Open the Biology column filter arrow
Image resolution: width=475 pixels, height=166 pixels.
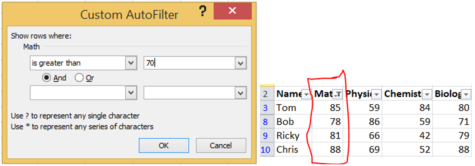coord(466,94)
